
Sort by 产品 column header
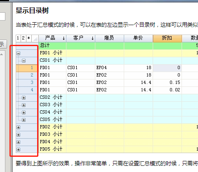point(52,38)
